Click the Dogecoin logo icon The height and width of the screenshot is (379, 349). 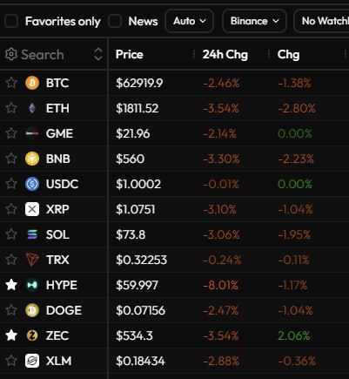pyautogui.click(x=32, y=310)
